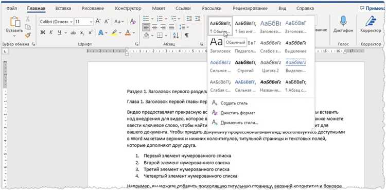Open the Файл menu tab
386x190 pixels.
[11, 8]
